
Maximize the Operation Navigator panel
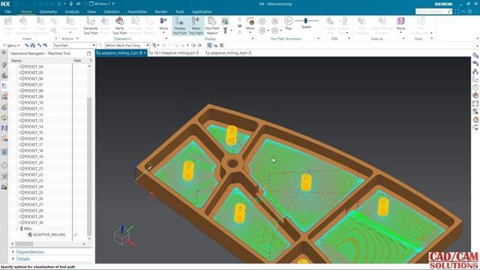click(x=88, y=53)
